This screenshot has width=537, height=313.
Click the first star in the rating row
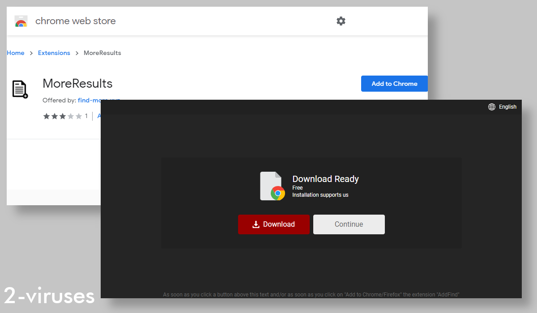coord(47,116)
